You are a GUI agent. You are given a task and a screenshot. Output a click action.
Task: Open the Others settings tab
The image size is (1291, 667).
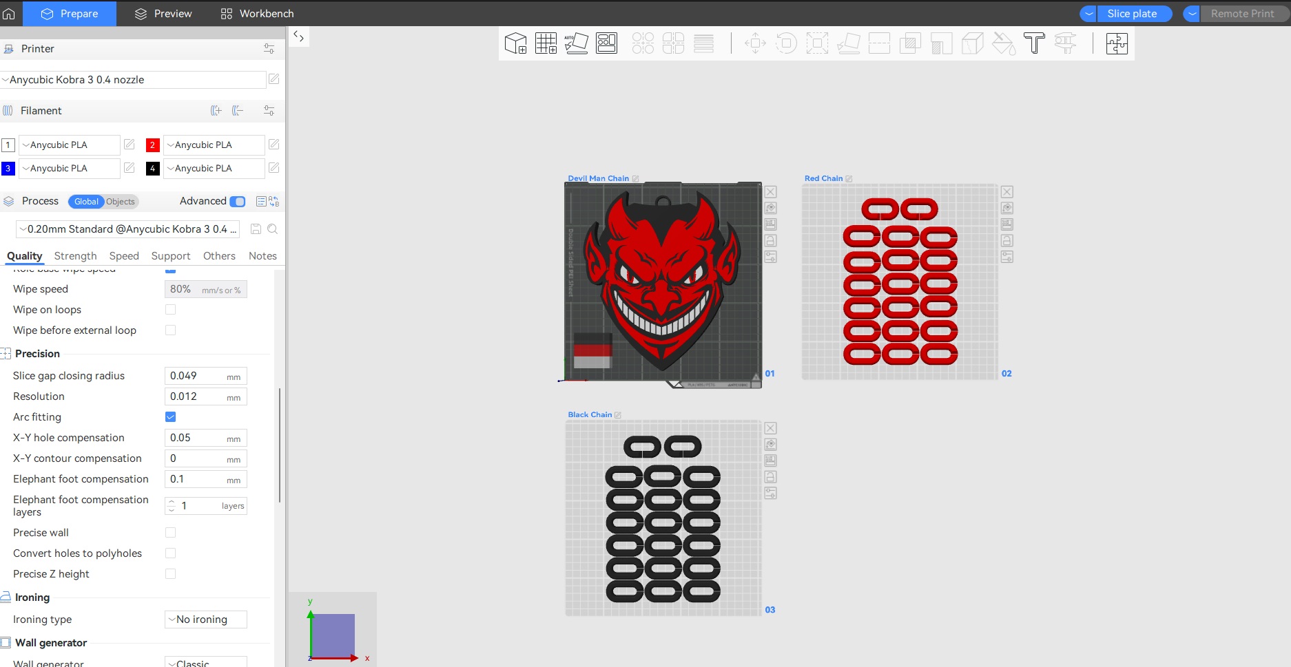click(x=219, y=256)
